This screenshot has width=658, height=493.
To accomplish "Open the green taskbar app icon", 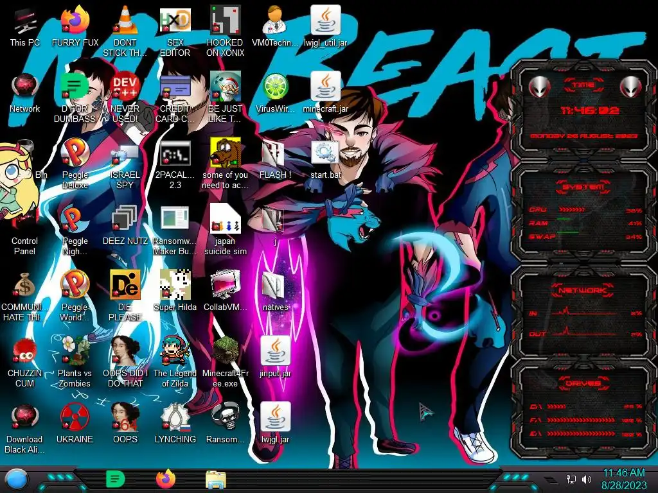I will 116,479.
